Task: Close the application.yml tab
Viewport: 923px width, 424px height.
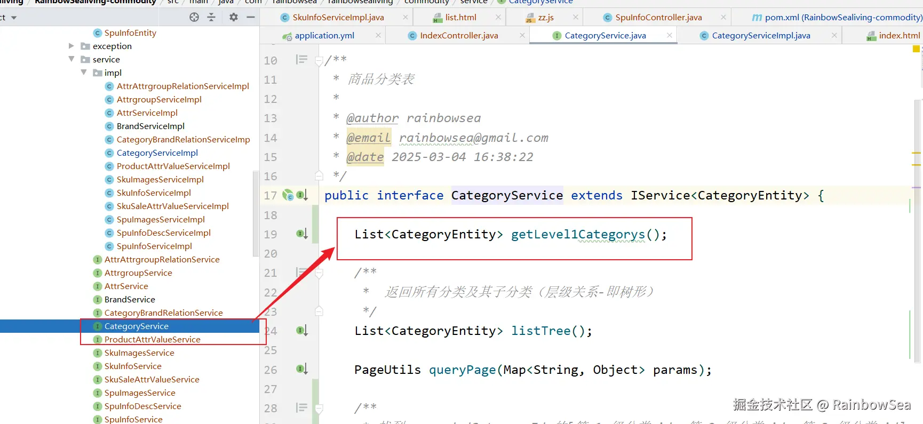Action: (378, 35)
